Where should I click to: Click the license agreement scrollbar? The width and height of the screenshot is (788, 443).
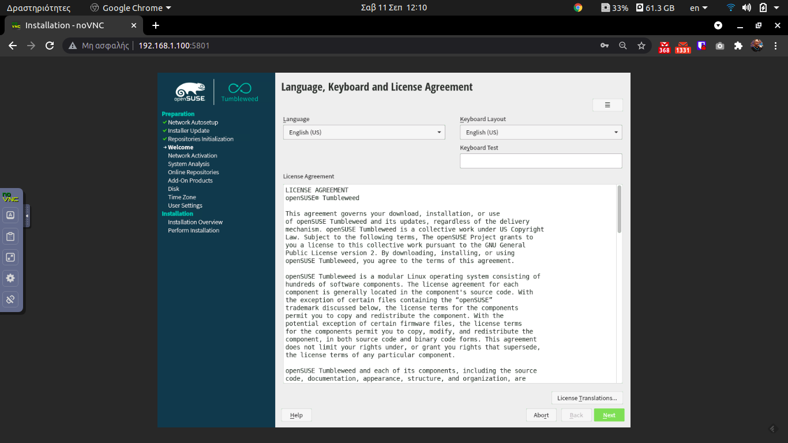[x=620, y=209]
